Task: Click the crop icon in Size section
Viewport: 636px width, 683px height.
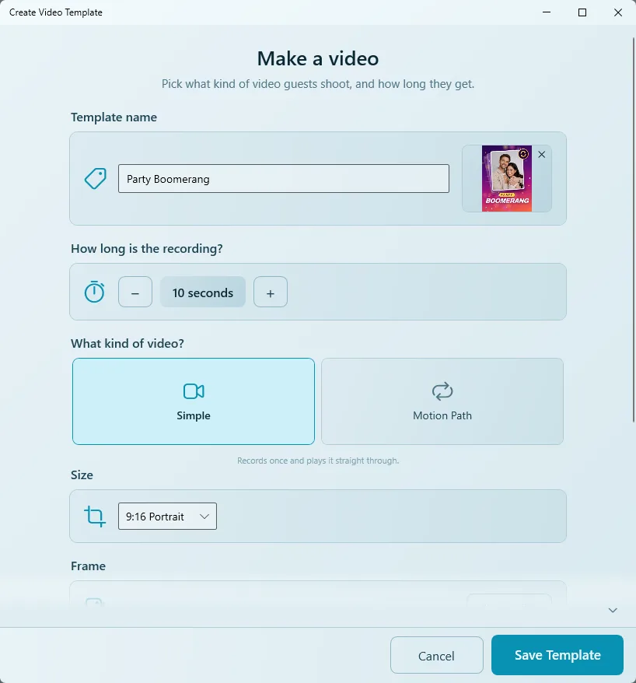Action: point(95,517)
